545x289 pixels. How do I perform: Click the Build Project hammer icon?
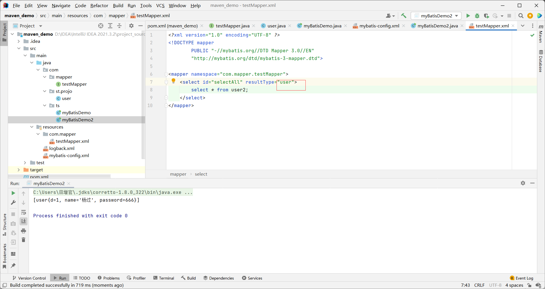(x=404, y=16)
